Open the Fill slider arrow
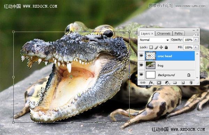The width and height of the screenshot is (209, 135). pos(196,47)
